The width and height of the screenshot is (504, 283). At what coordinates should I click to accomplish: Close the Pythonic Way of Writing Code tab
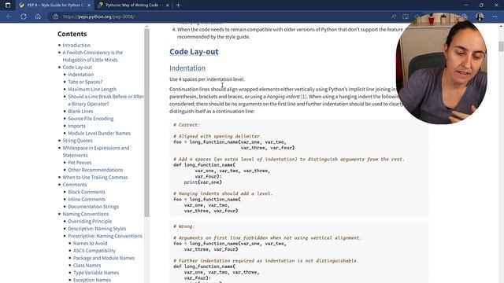168,6
